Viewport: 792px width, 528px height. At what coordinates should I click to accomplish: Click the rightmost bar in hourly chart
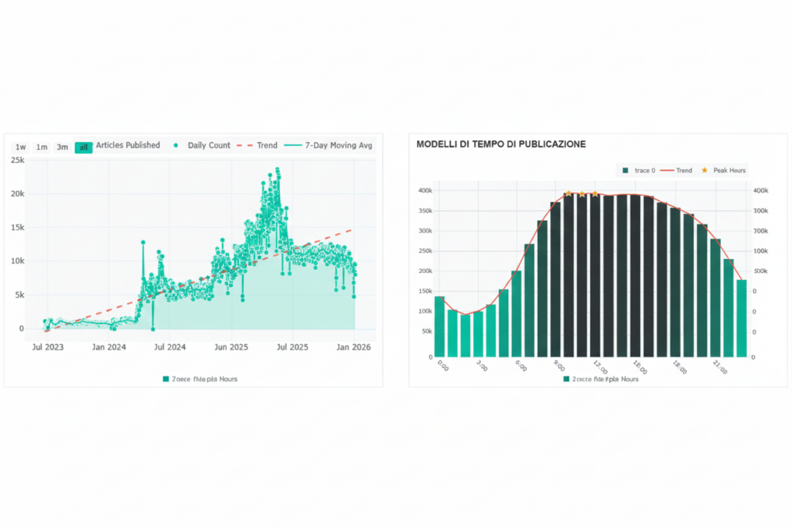tap(741, 319)
